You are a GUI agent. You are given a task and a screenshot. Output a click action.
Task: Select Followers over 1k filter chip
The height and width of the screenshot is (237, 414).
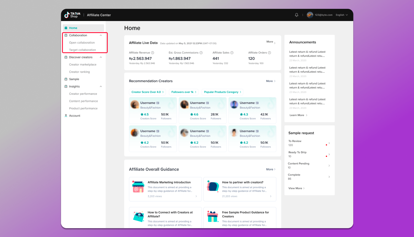tap(184, 92)
